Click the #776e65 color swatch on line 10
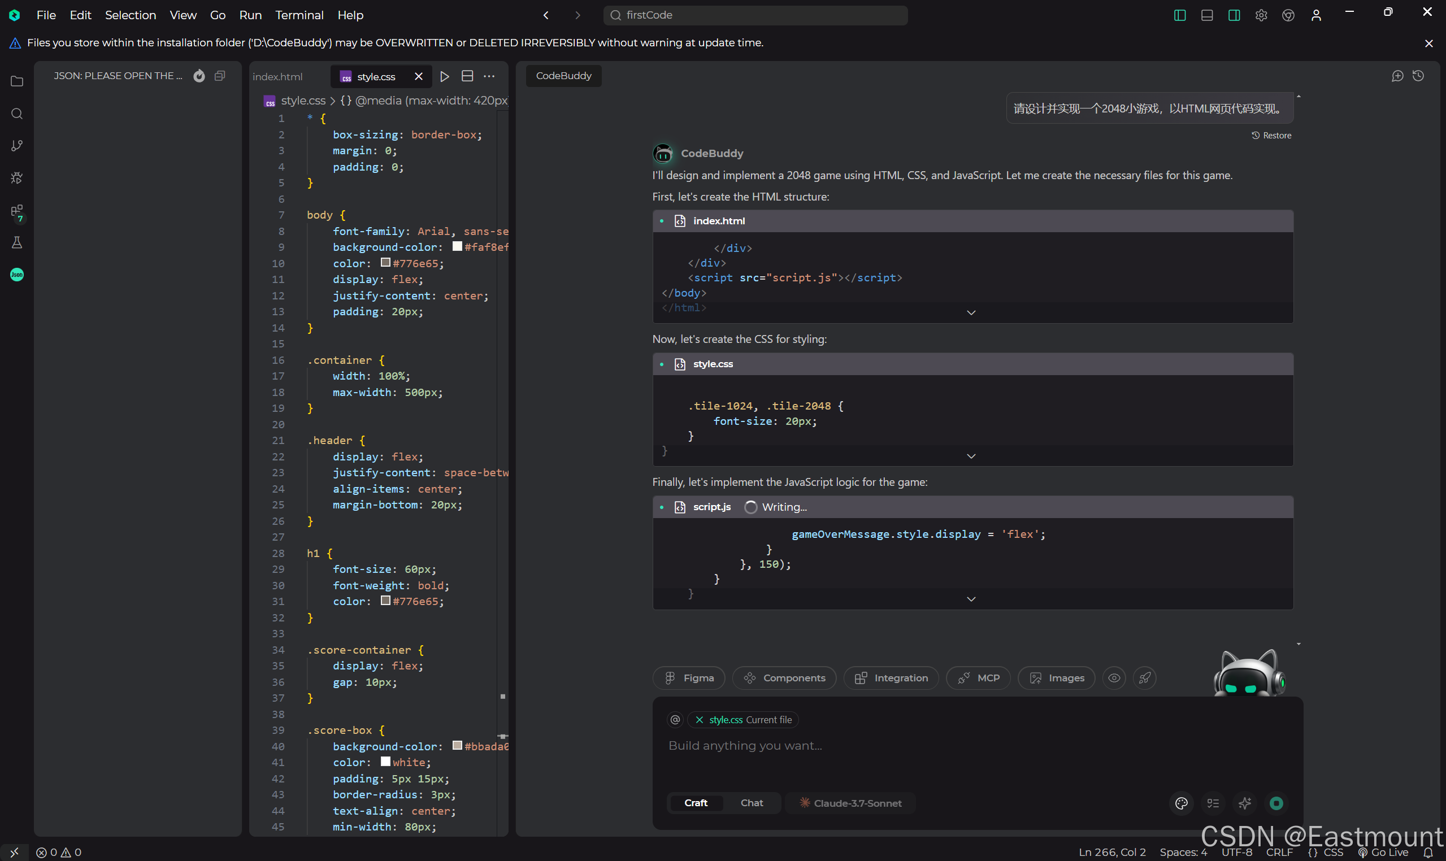This screenshot has height=861, width=1446. coord(385,263)
